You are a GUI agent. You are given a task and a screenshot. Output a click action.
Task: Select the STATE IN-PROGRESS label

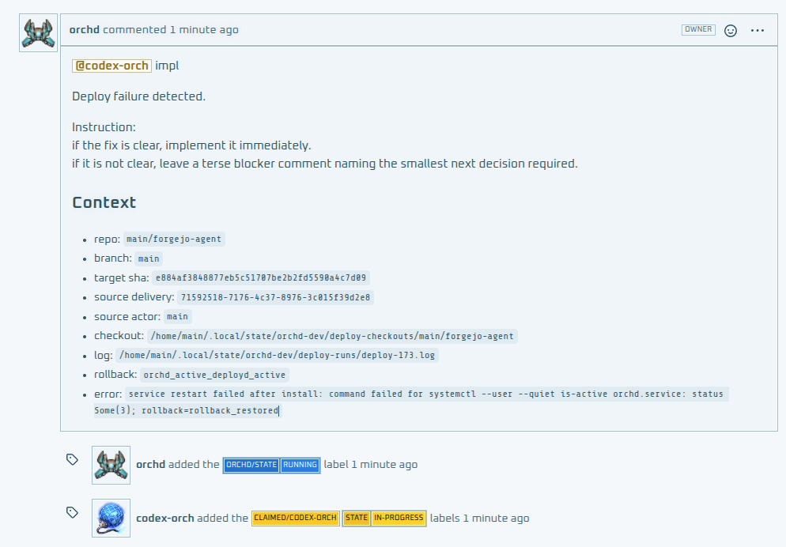[384, 519]
